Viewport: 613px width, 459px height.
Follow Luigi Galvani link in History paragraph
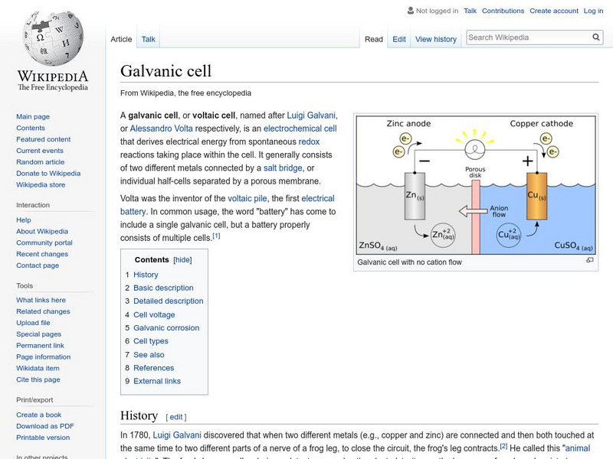(x=177, y=435)
